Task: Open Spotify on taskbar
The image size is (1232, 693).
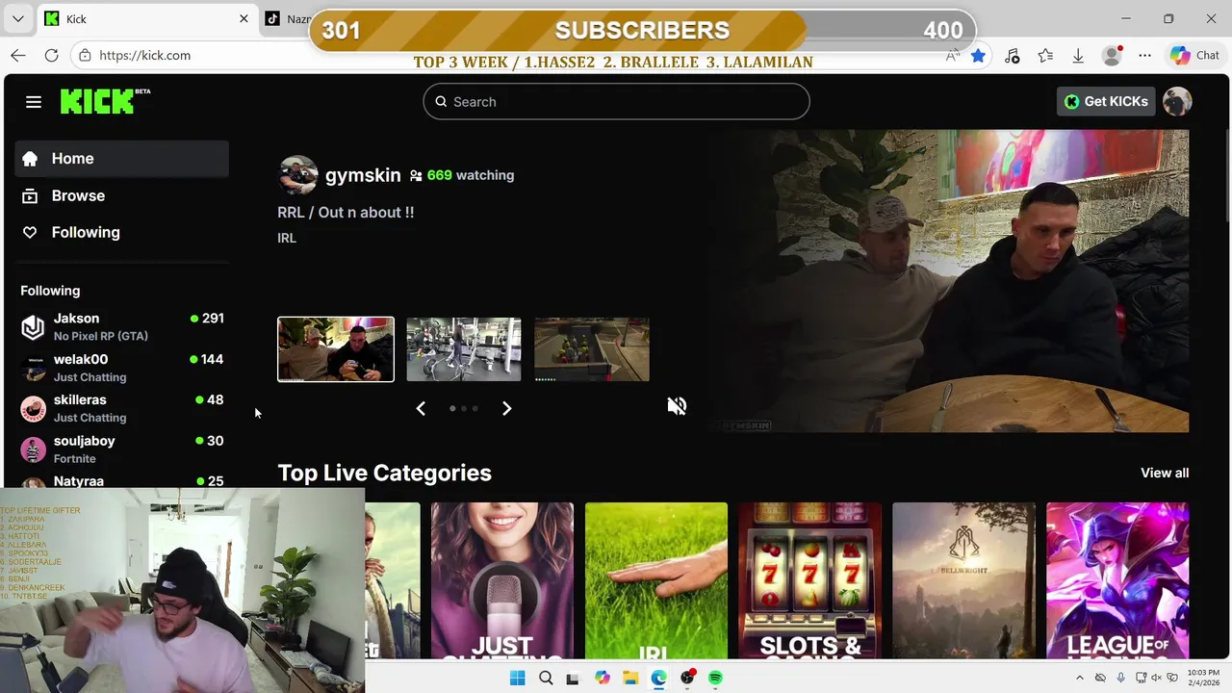Action: click(x=715, y=678)
